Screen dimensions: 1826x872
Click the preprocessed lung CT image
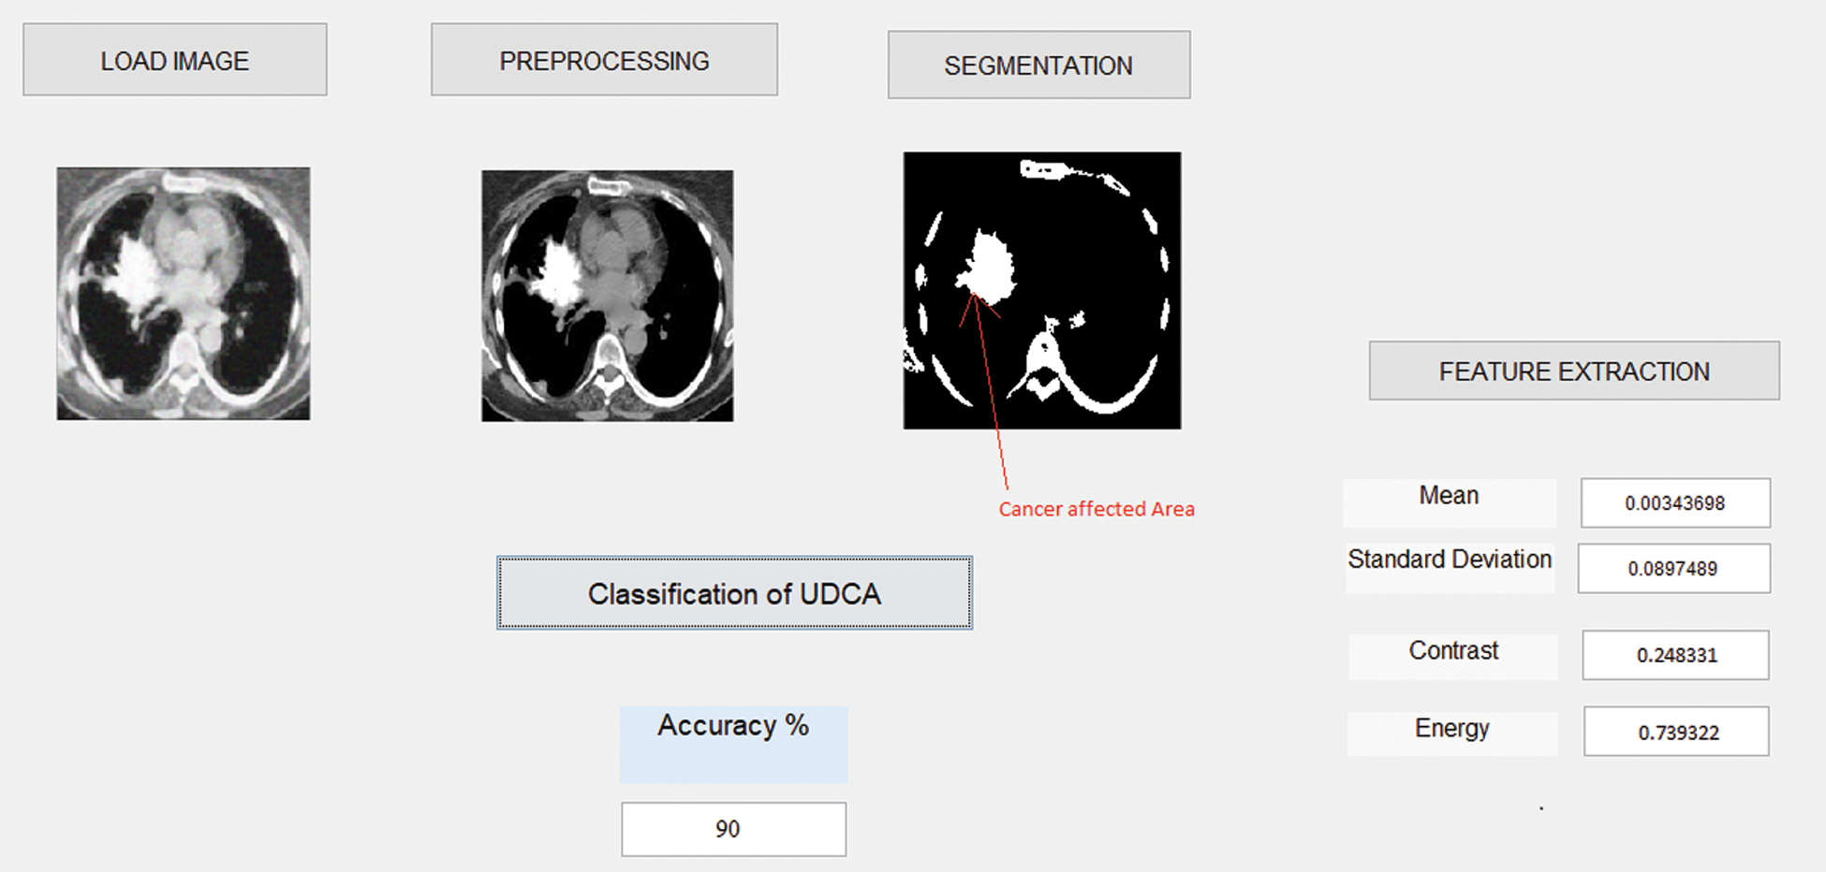(605, 296)
